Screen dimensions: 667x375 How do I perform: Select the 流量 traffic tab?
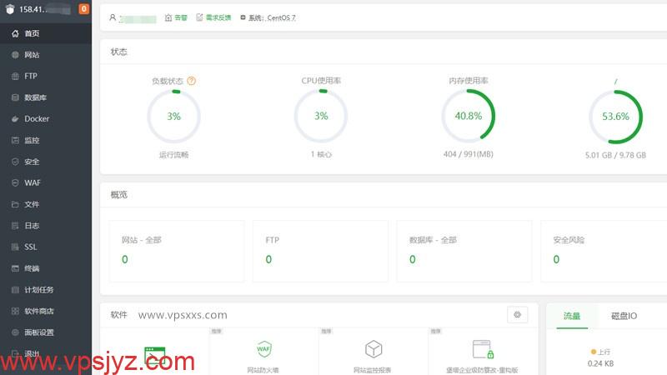[x=572, y=316]
